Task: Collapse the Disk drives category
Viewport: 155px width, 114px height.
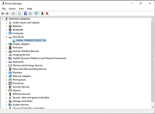Action: pyautogui.click(x=6, y=37)
